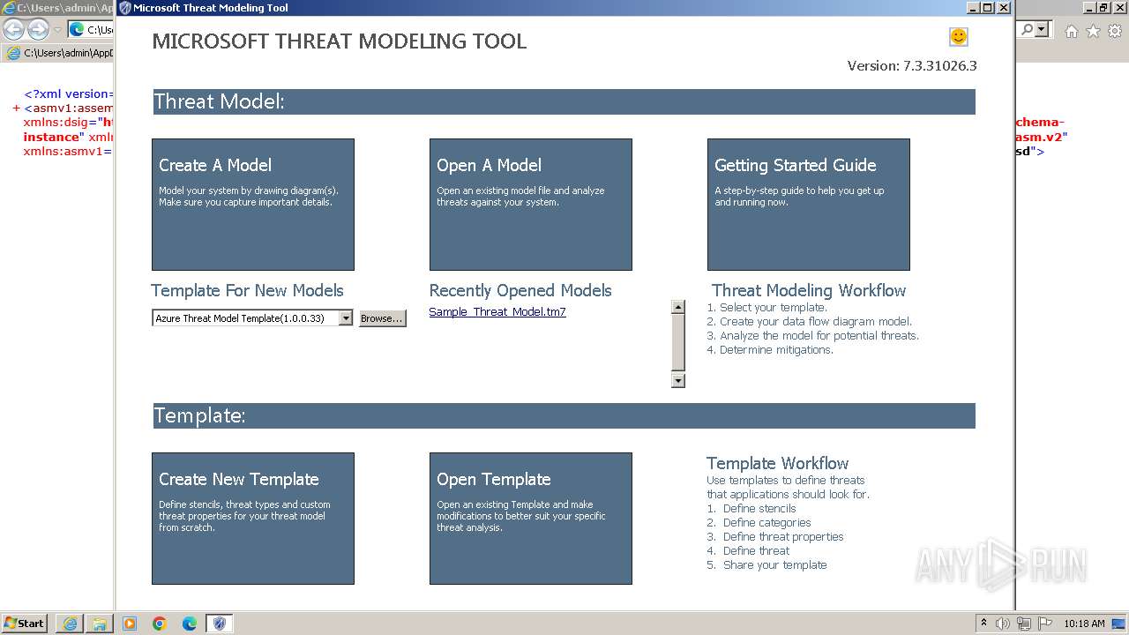Launch Microsoft Edge from the taskbar

[190, 624]
